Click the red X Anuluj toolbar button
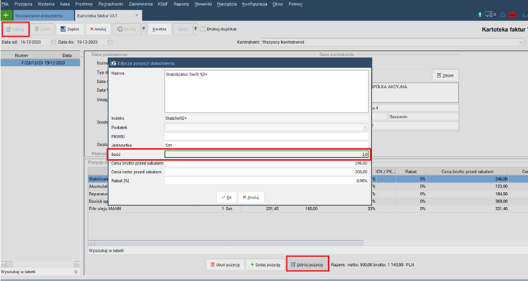528x281 pixels. click(98, 29)
